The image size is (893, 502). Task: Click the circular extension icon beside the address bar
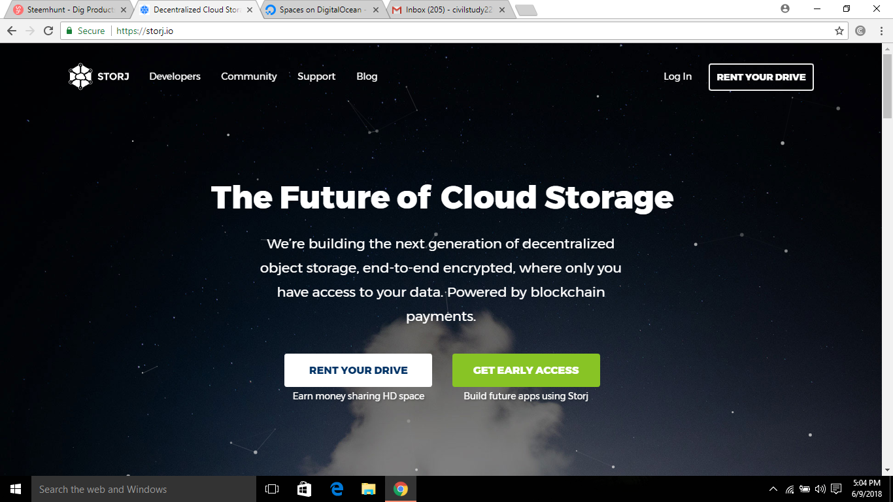click(x=861, y=31)
